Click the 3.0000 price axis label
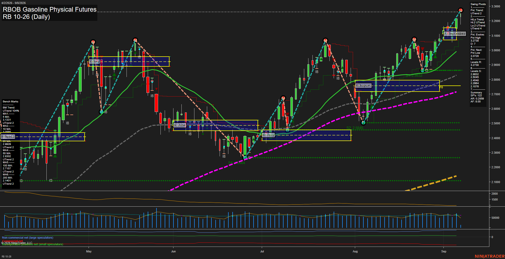 point(495,50)
